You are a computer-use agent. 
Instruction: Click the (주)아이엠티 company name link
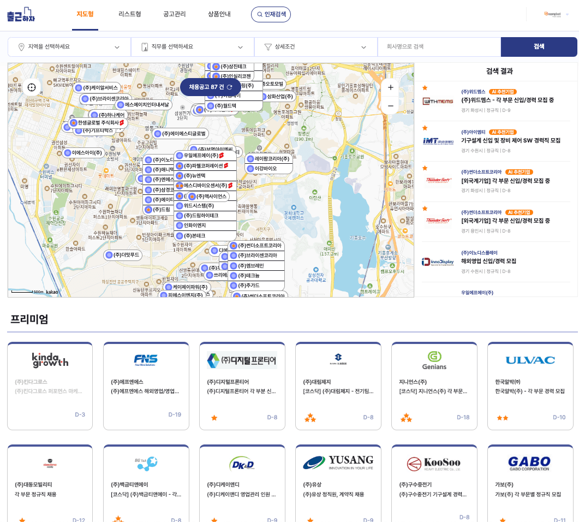pyautogui.click(x=473, y=132)
